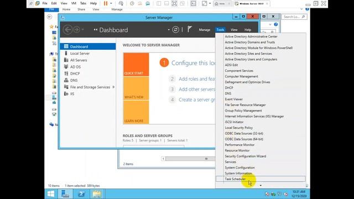Open the View menu in Server Manager
354x199 pixels.
coord(234,29)
